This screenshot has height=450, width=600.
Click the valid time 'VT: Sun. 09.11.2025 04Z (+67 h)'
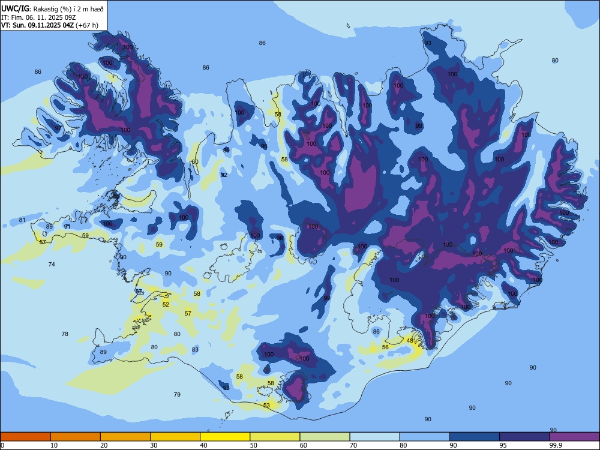pos(50,25)
